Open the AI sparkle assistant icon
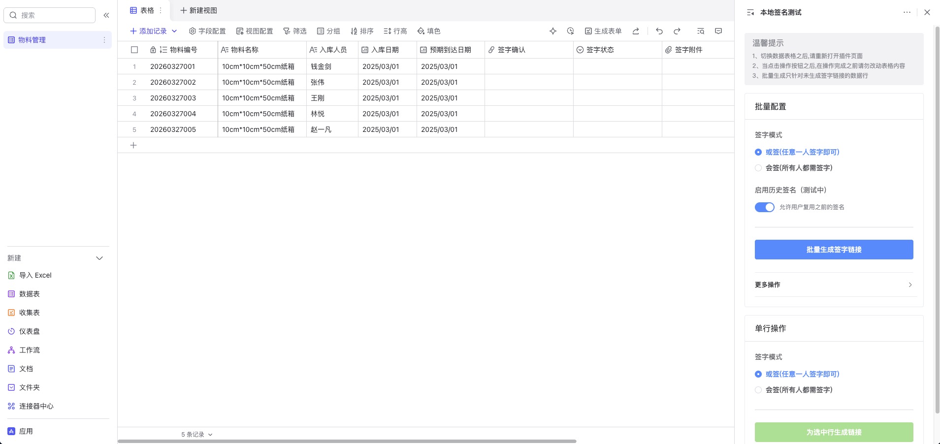This screenshot has width=940, height=444. (x=553, y=31)
